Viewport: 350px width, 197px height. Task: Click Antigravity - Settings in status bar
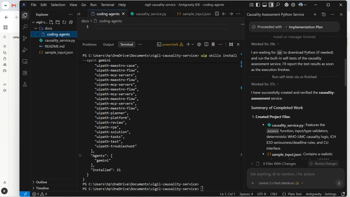[x=321, y=194]
